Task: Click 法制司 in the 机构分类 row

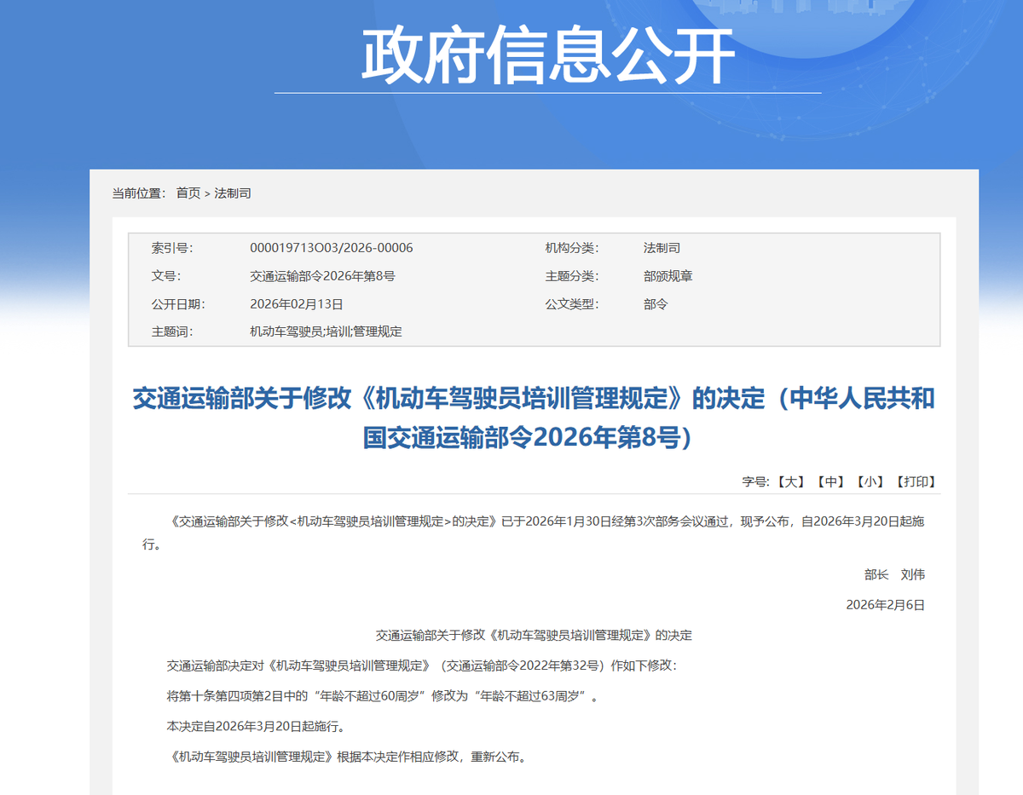Action: pyautogui.click(x=662, y=248)
